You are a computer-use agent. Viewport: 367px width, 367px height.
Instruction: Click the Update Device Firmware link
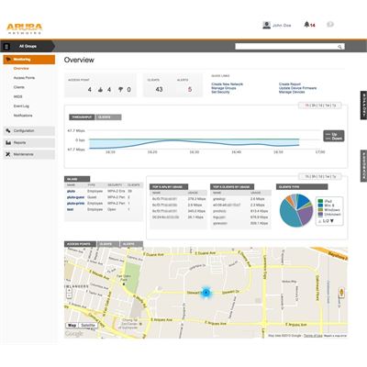297,88
